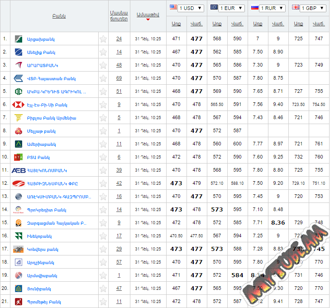The height and width of the screenshot is (308, 330).
Task: Toggle favorite star for Ինեկոբանկ
Action: coord(103,236)
